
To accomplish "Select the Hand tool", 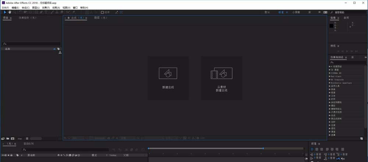I will coord(10,12).
